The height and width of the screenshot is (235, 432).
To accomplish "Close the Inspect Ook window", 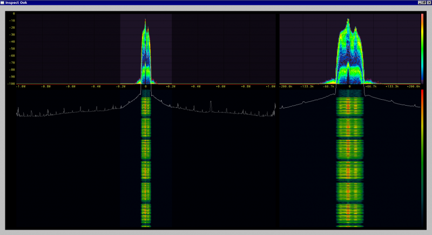I will [x=429, y=3].
